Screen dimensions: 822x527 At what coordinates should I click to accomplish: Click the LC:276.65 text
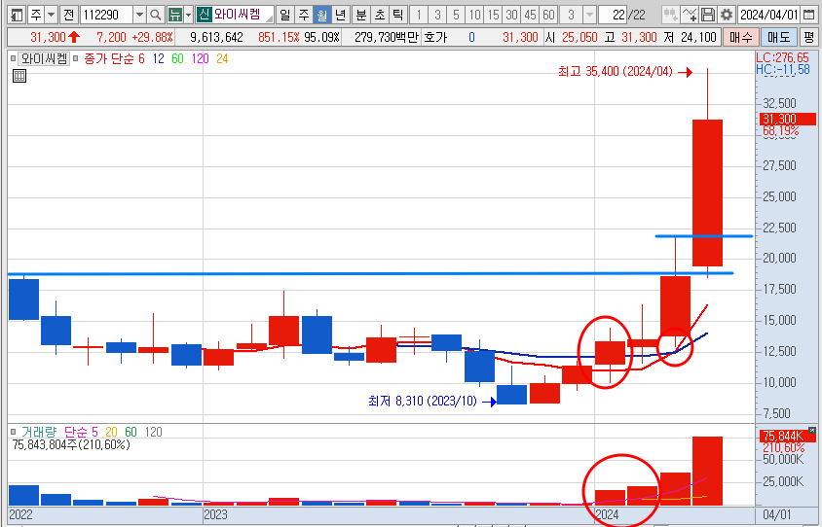783,57
